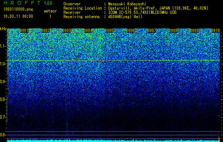Click the kHz axis unit label
This screenshot has width=223, height=142.
[3, 29]
